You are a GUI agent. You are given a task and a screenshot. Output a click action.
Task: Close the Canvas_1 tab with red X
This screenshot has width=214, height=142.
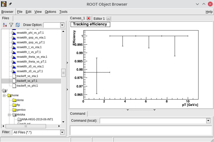point(89,18)
